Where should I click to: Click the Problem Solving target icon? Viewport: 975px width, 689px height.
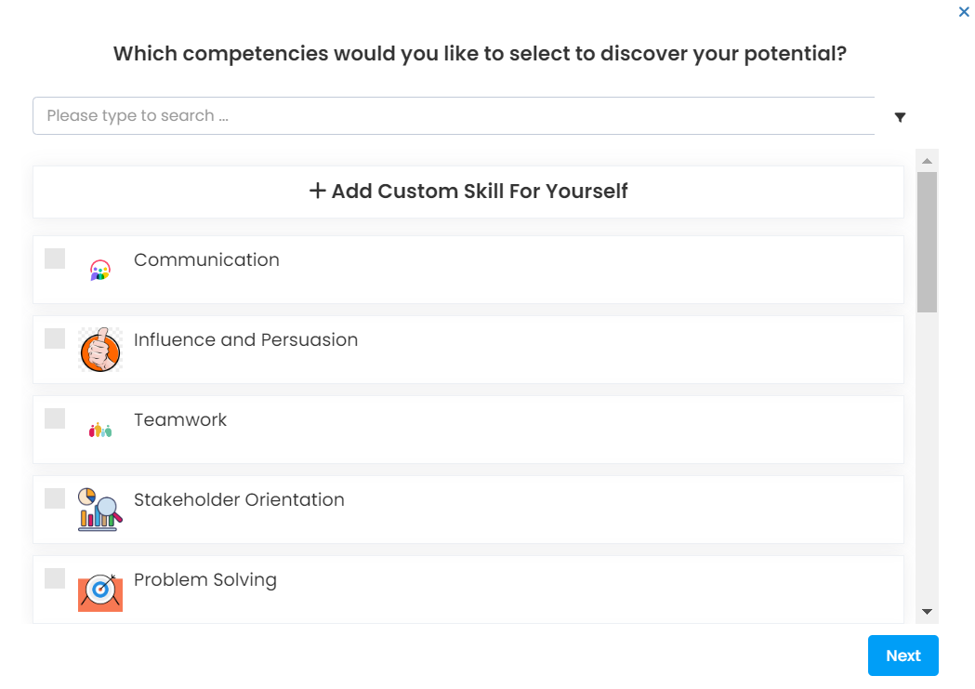[x=100, y=590]
